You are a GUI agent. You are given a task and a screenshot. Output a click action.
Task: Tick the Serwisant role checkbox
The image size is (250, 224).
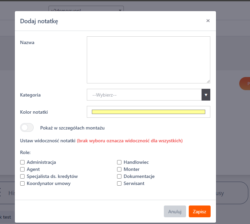click(x=119, y=183)
